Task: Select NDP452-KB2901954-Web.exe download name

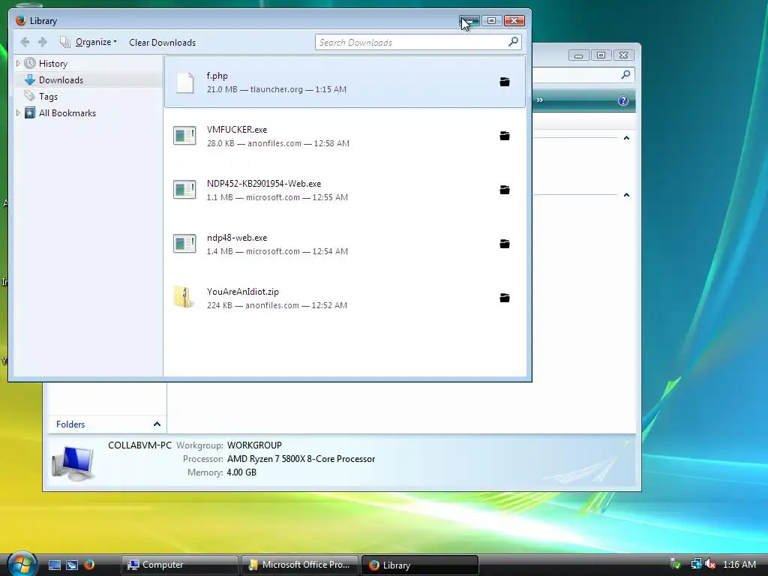Action: (264, 184)
